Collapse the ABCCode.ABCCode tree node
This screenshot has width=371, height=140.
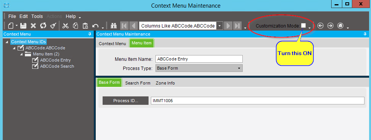coord(14,48)
